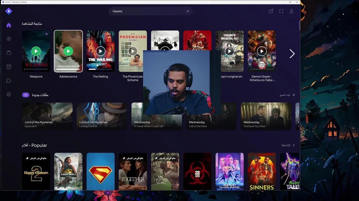Viewport: 359px width, 201px height.
Task: Open the Superman poster
Action: (x=100, y=171)
